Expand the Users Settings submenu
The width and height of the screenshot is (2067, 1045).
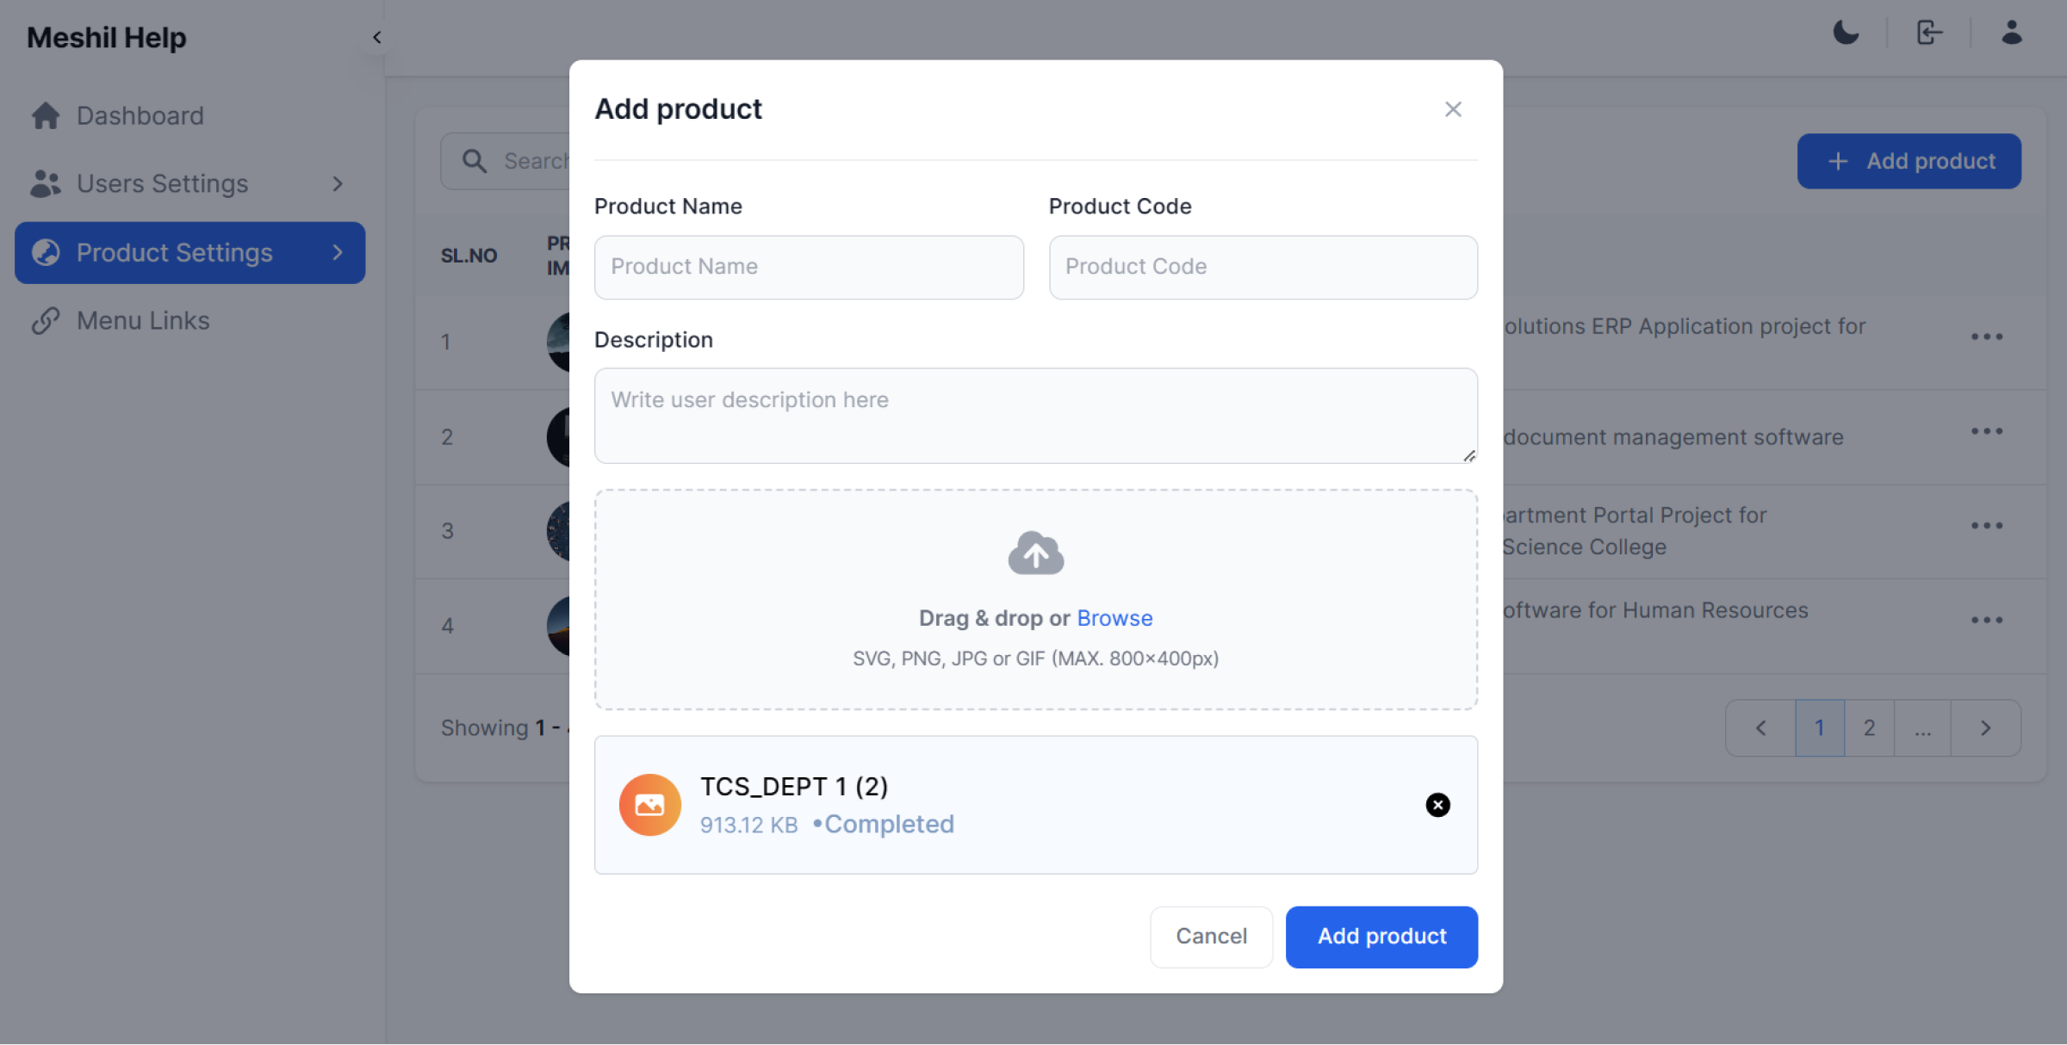(338, 183)
